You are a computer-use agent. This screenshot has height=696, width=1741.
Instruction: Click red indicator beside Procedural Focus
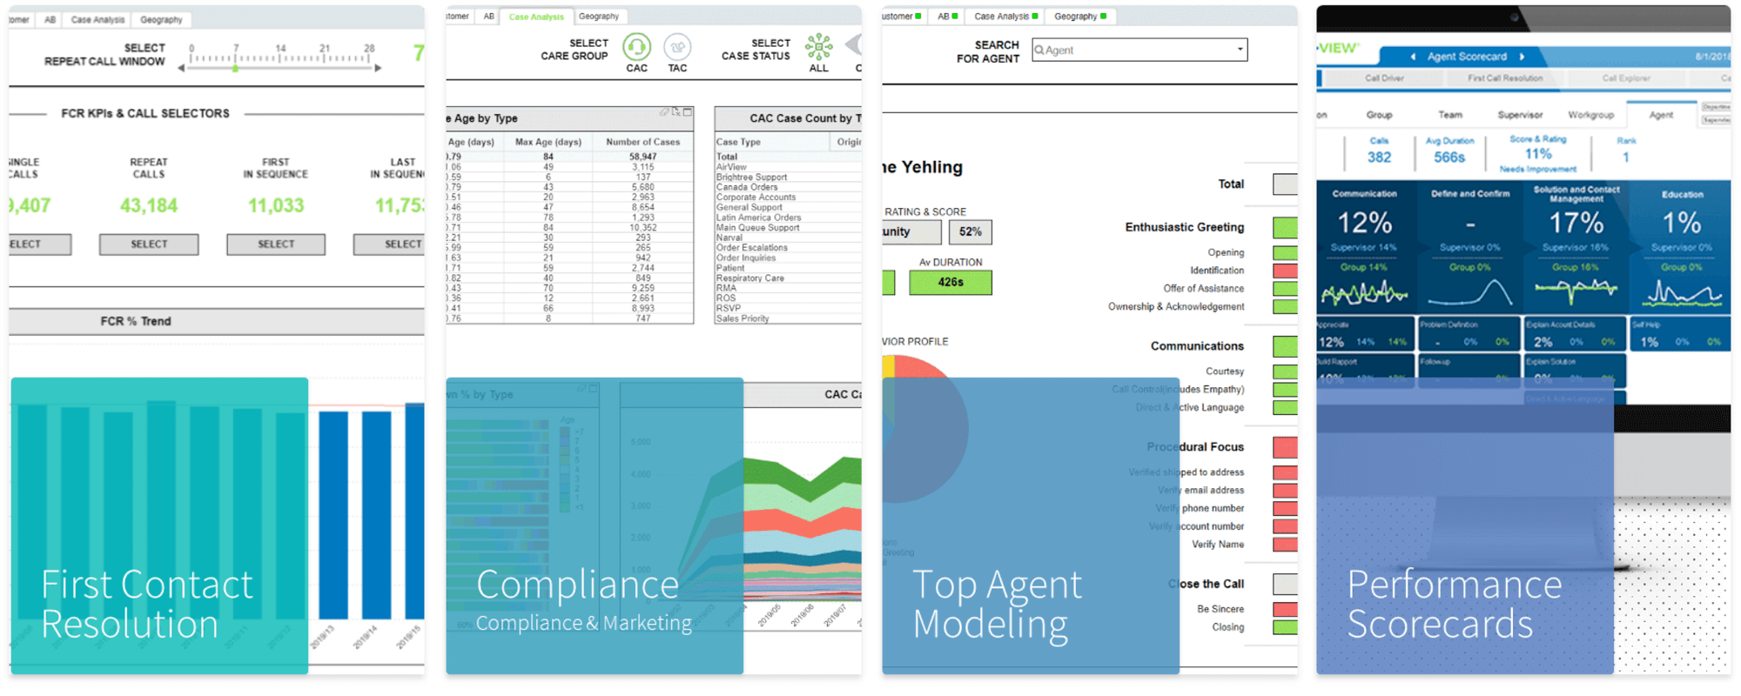[1285, 447]
